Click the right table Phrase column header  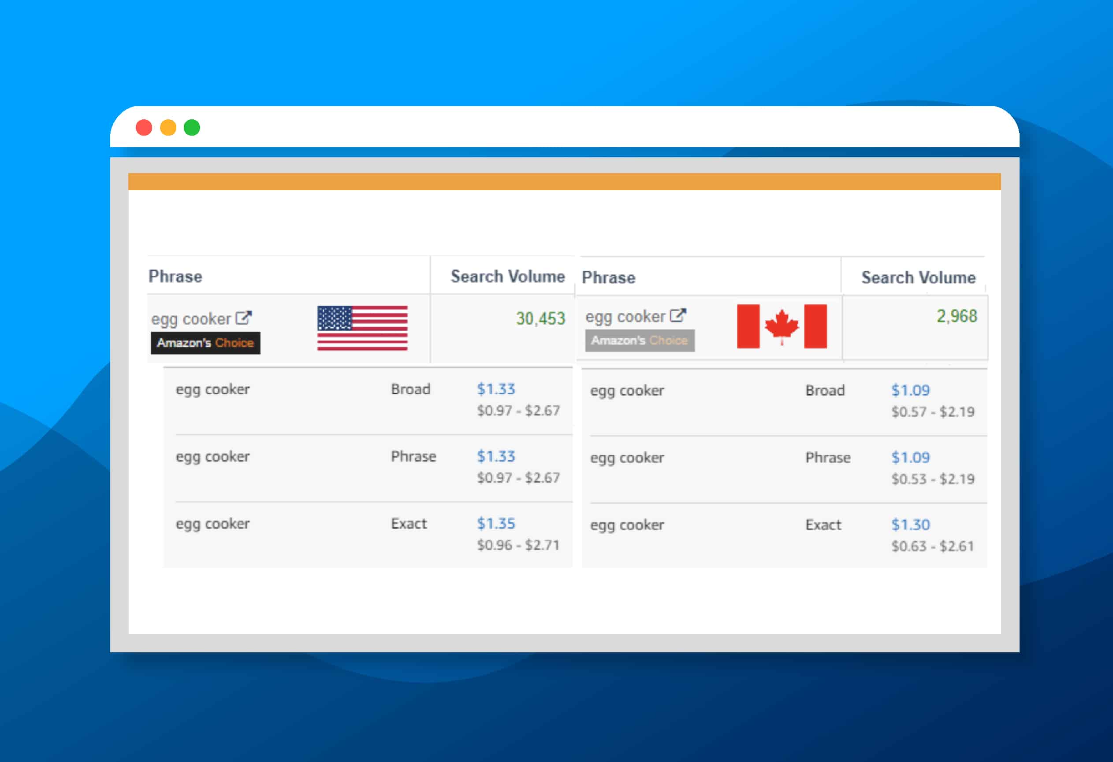point(609,277)
